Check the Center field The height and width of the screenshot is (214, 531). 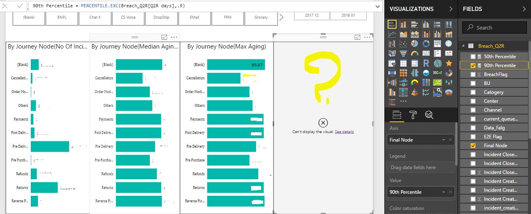point(473,101)
